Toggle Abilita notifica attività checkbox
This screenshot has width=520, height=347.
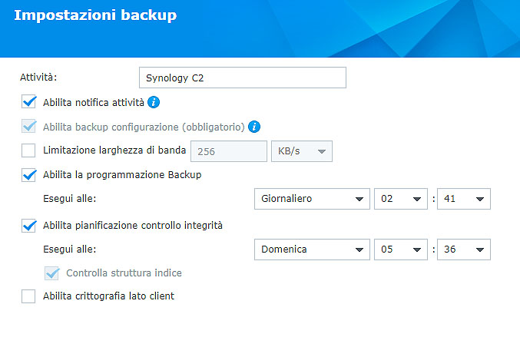coord(29,102)
